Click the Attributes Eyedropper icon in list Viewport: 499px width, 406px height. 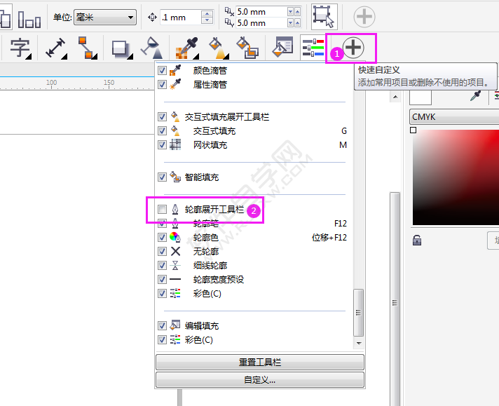[175, 84]
